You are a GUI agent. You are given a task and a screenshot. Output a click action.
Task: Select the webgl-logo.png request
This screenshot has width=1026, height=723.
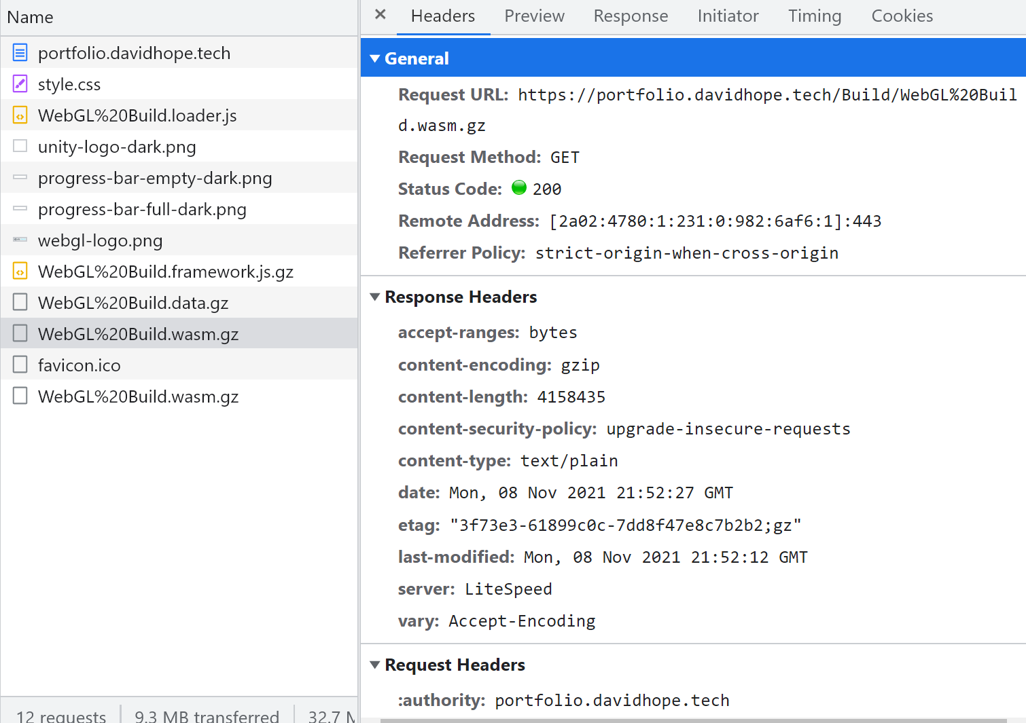click(179, 240)
